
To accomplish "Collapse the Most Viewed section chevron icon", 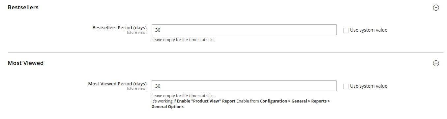I will point(436,63).
